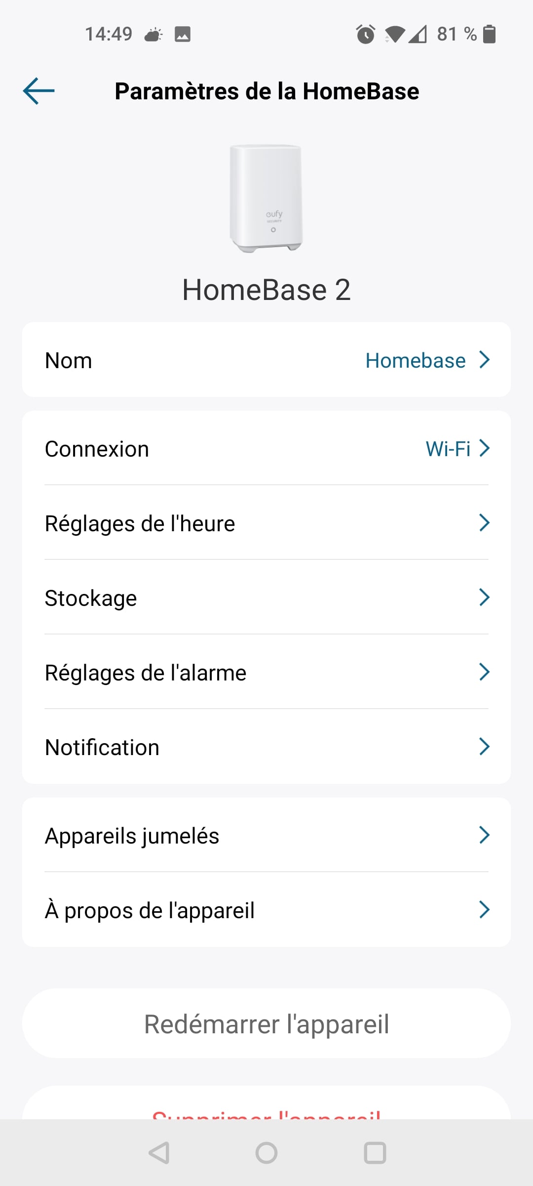Tap the battery status icon

coord(489,34)
